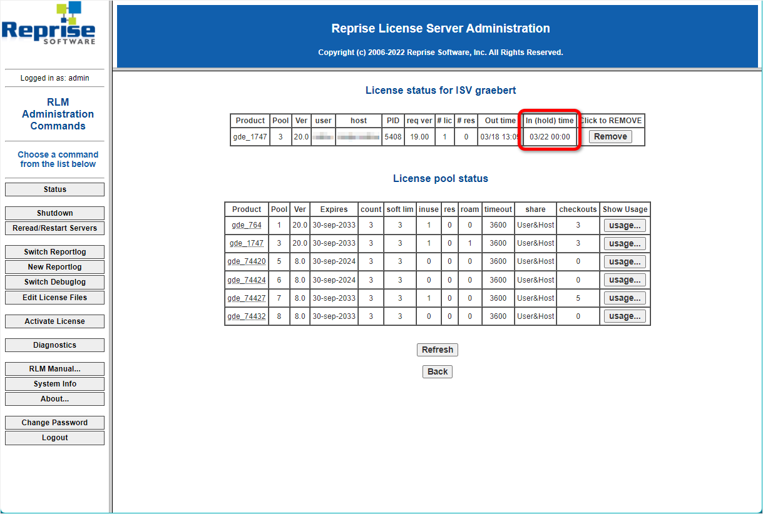Show usage for gde_1747 pool
The width and height of the screenshot is (763, 514).
click(625, 244)
